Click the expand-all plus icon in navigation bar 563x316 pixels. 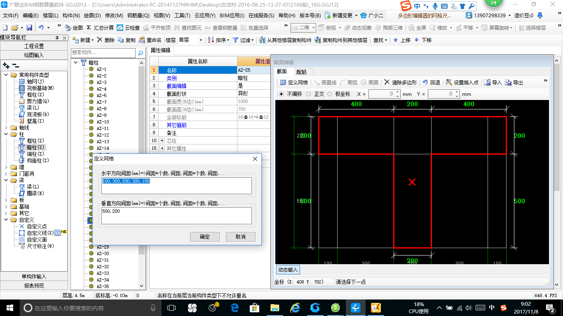pyautogui.click(x=6, y=65)
